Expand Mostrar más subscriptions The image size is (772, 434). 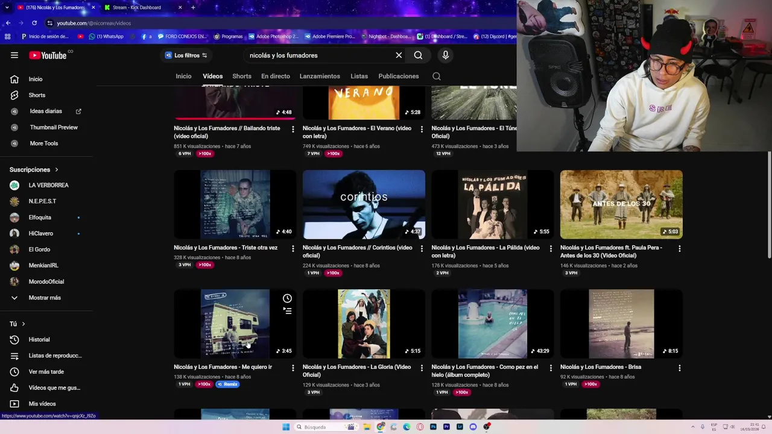pos(45,298)
